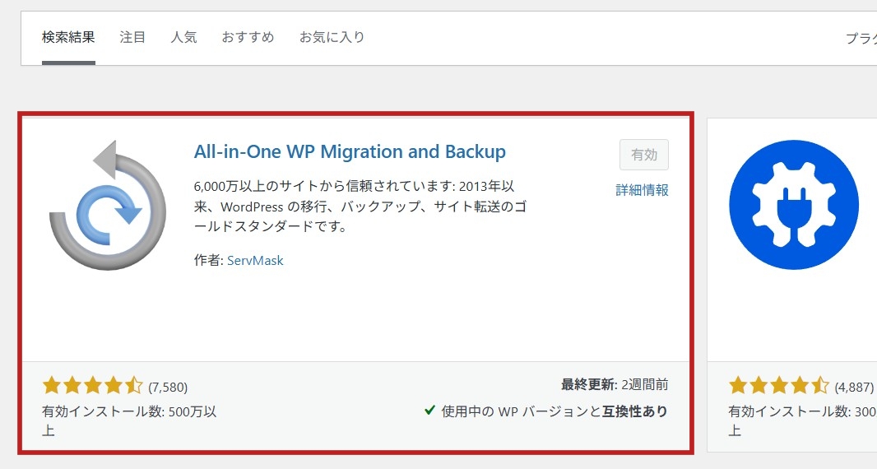The image size is (877, 469).
Task: Click the green compatibility checkmark icon
Action: point(429,410)
